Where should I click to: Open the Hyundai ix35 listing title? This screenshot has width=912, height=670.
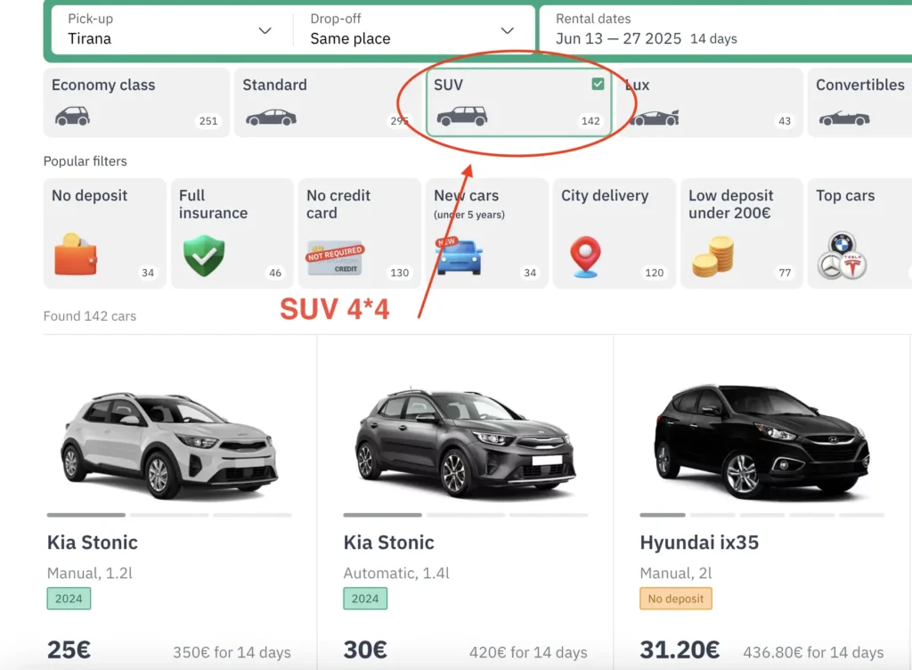[x=699, y=543]
